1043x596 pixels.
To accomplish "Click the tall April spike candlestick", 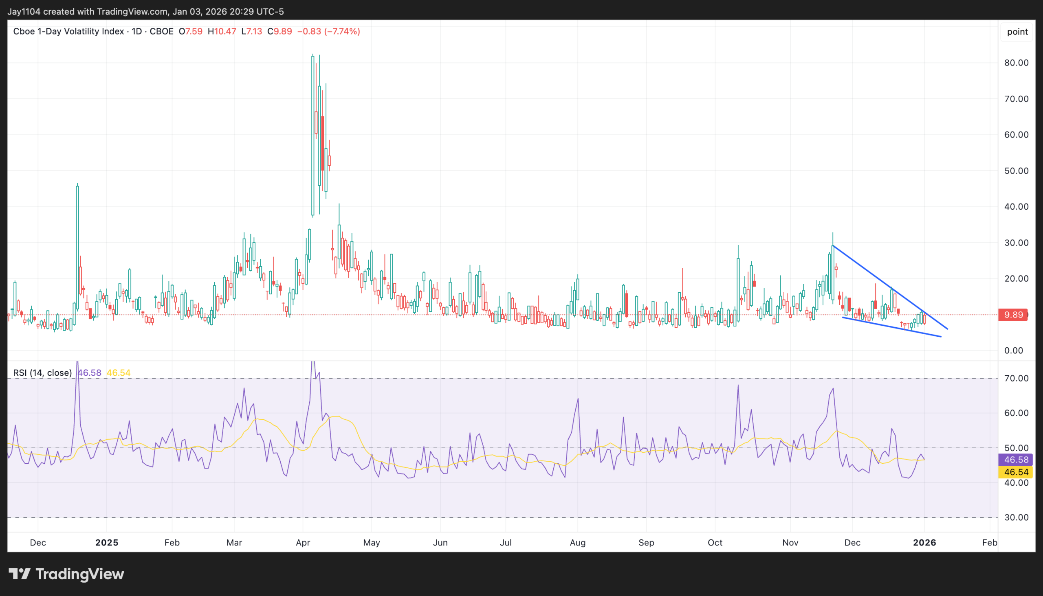I will click(313, 135).
